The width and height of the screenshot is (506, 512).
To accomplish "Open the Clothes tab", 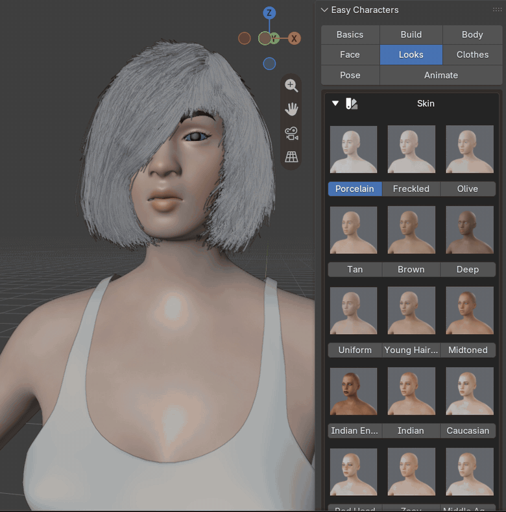I will pos(472,55).
